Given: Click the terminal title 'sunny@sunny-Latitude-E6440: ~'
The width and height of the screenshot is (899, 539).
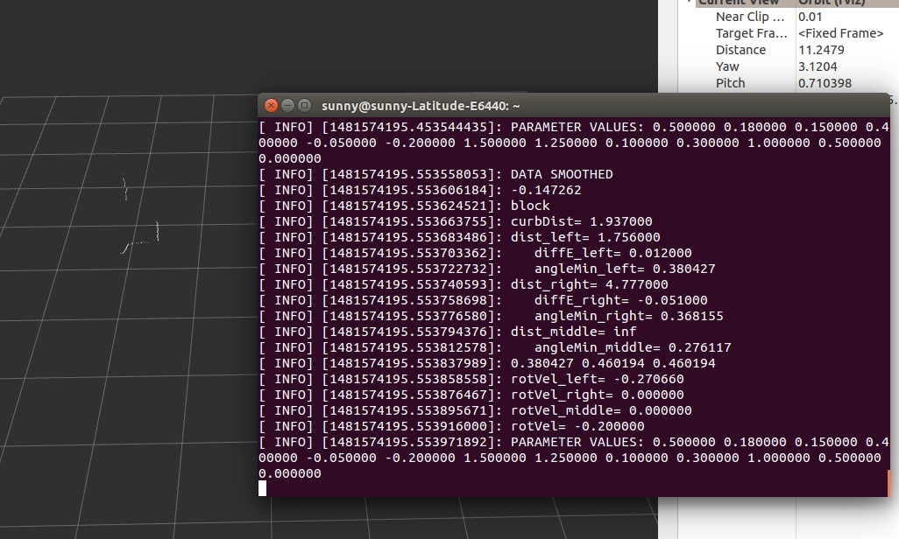Looking at the screenshot, I should coord(421,106).
